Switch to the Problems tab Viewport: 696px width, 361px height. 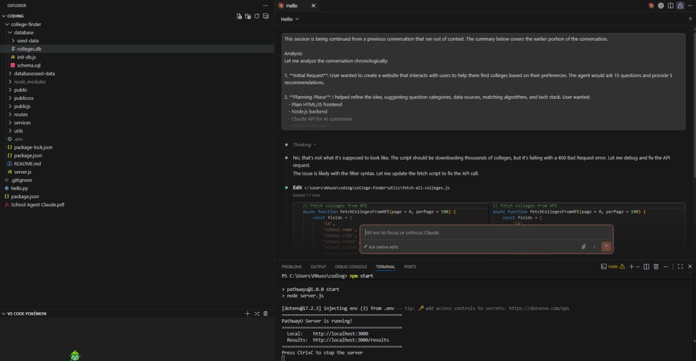click(291, 267)
